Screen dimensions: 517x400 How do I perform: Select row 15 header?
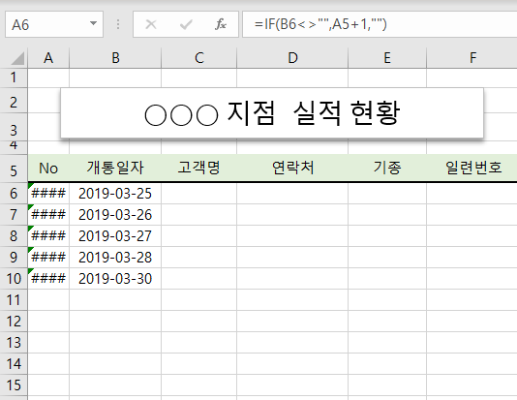point(14,385)
